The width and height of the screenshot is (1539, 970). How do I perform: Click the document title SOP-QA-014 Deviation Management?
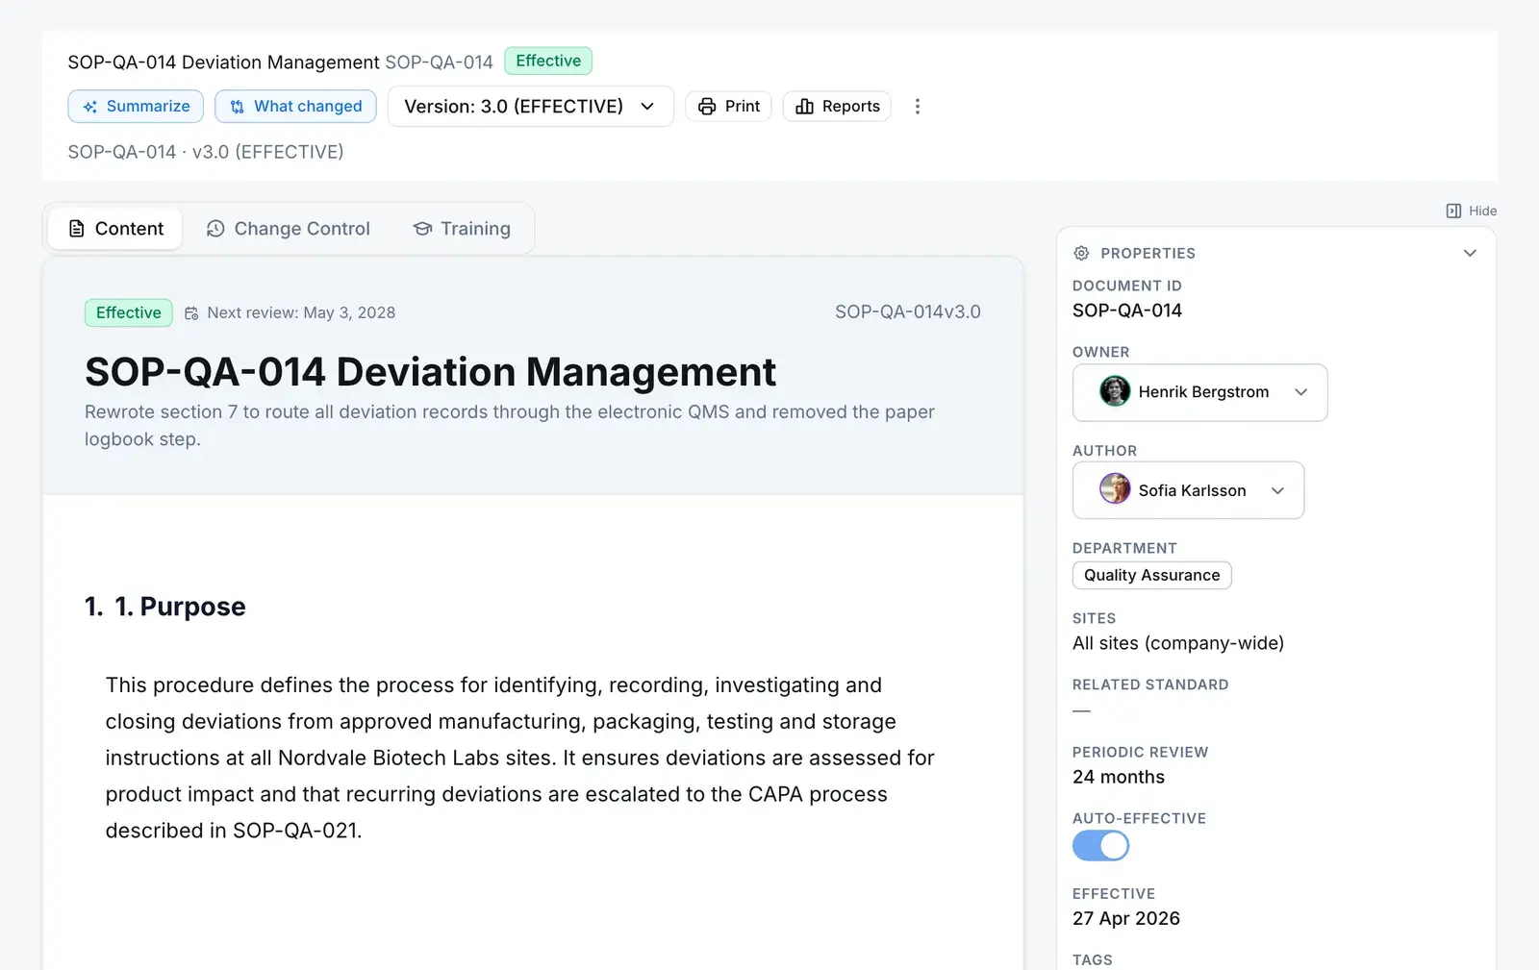pyautogui.click(x=430, y=372)
